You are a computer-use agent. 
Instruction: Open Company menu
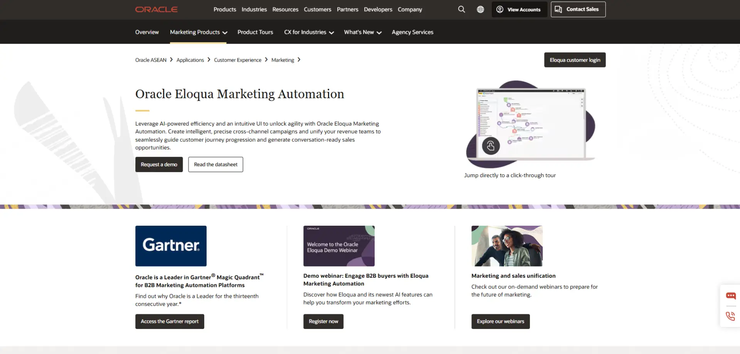coord(410,9)
